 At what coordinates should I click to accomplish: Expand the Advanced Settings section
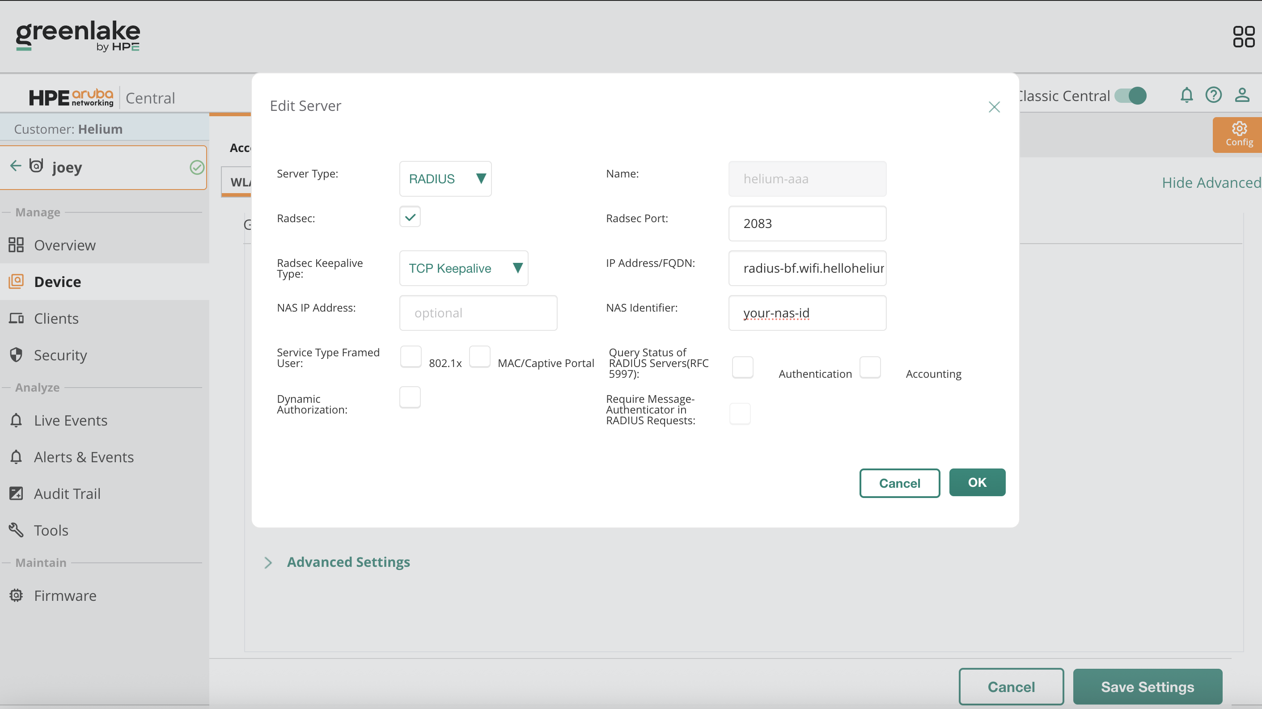click(347, 561)
